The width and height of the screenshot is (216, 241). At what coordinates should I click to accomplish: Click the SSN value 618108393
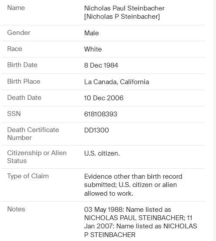pos(101,114)
